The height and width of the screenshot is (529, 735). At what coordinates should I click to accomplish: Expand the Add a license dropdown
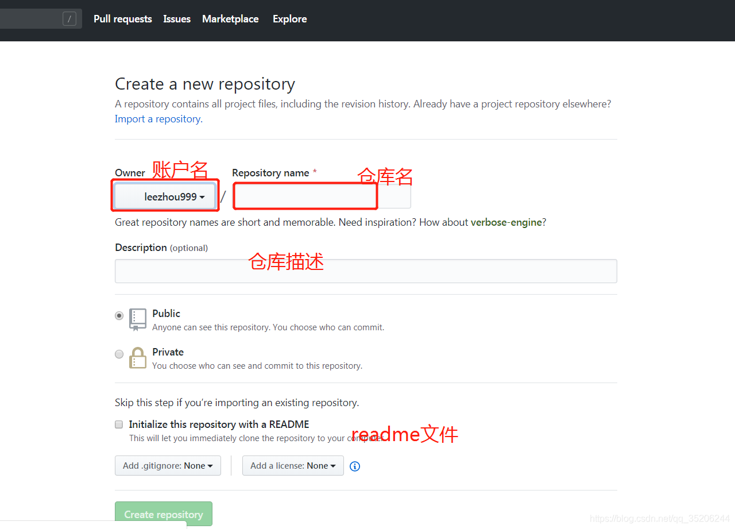293,466
